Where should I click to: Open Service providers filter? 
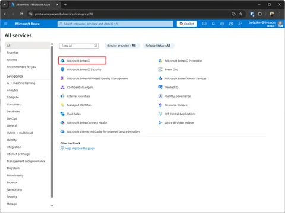tap(122, 46)
